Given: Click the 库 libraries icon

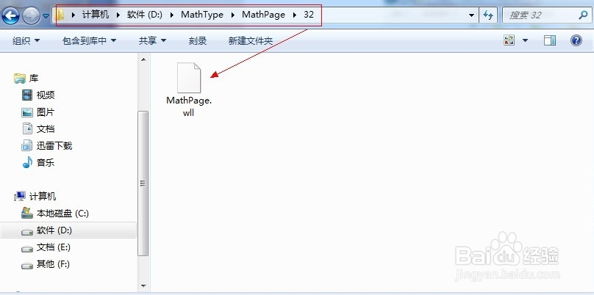Looking at the screenshot, I should point(19,79).
